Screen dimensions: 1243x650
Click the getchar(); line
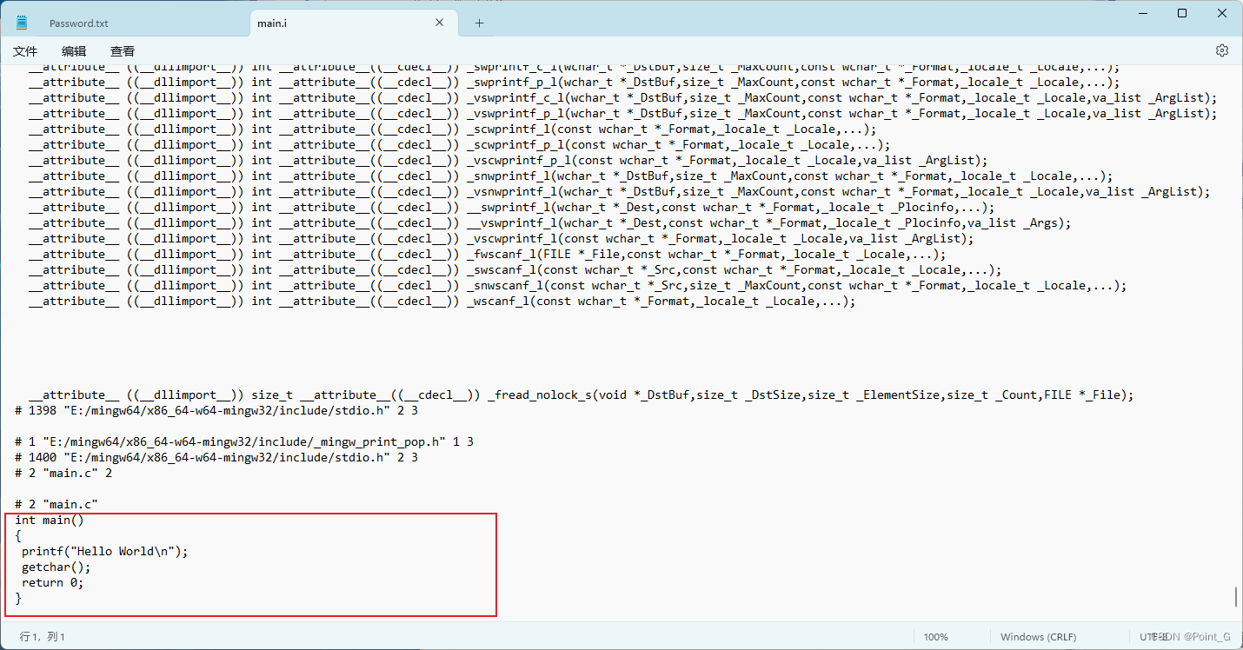coord(56,567)
